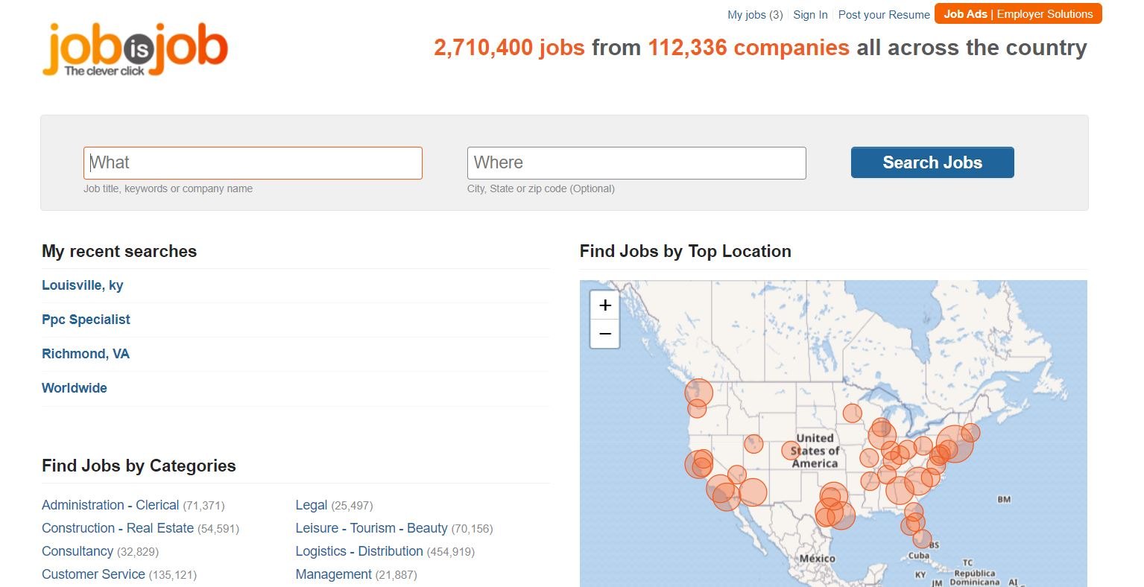Open recent search Richmond, VA
1144x587 pixels.
tap(86, 354)
